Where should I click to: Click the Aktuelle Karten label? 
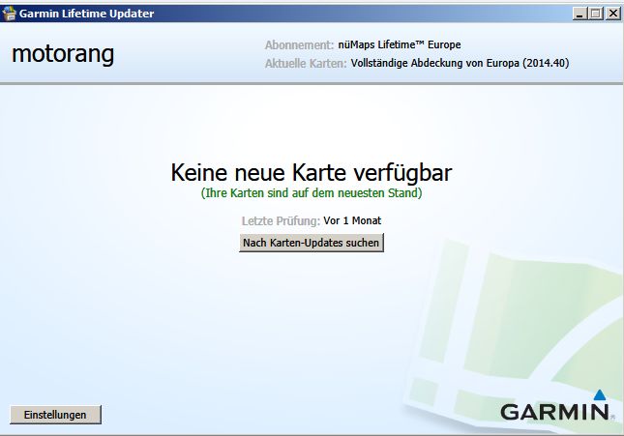pyautogui.click(x=305, y=64)
